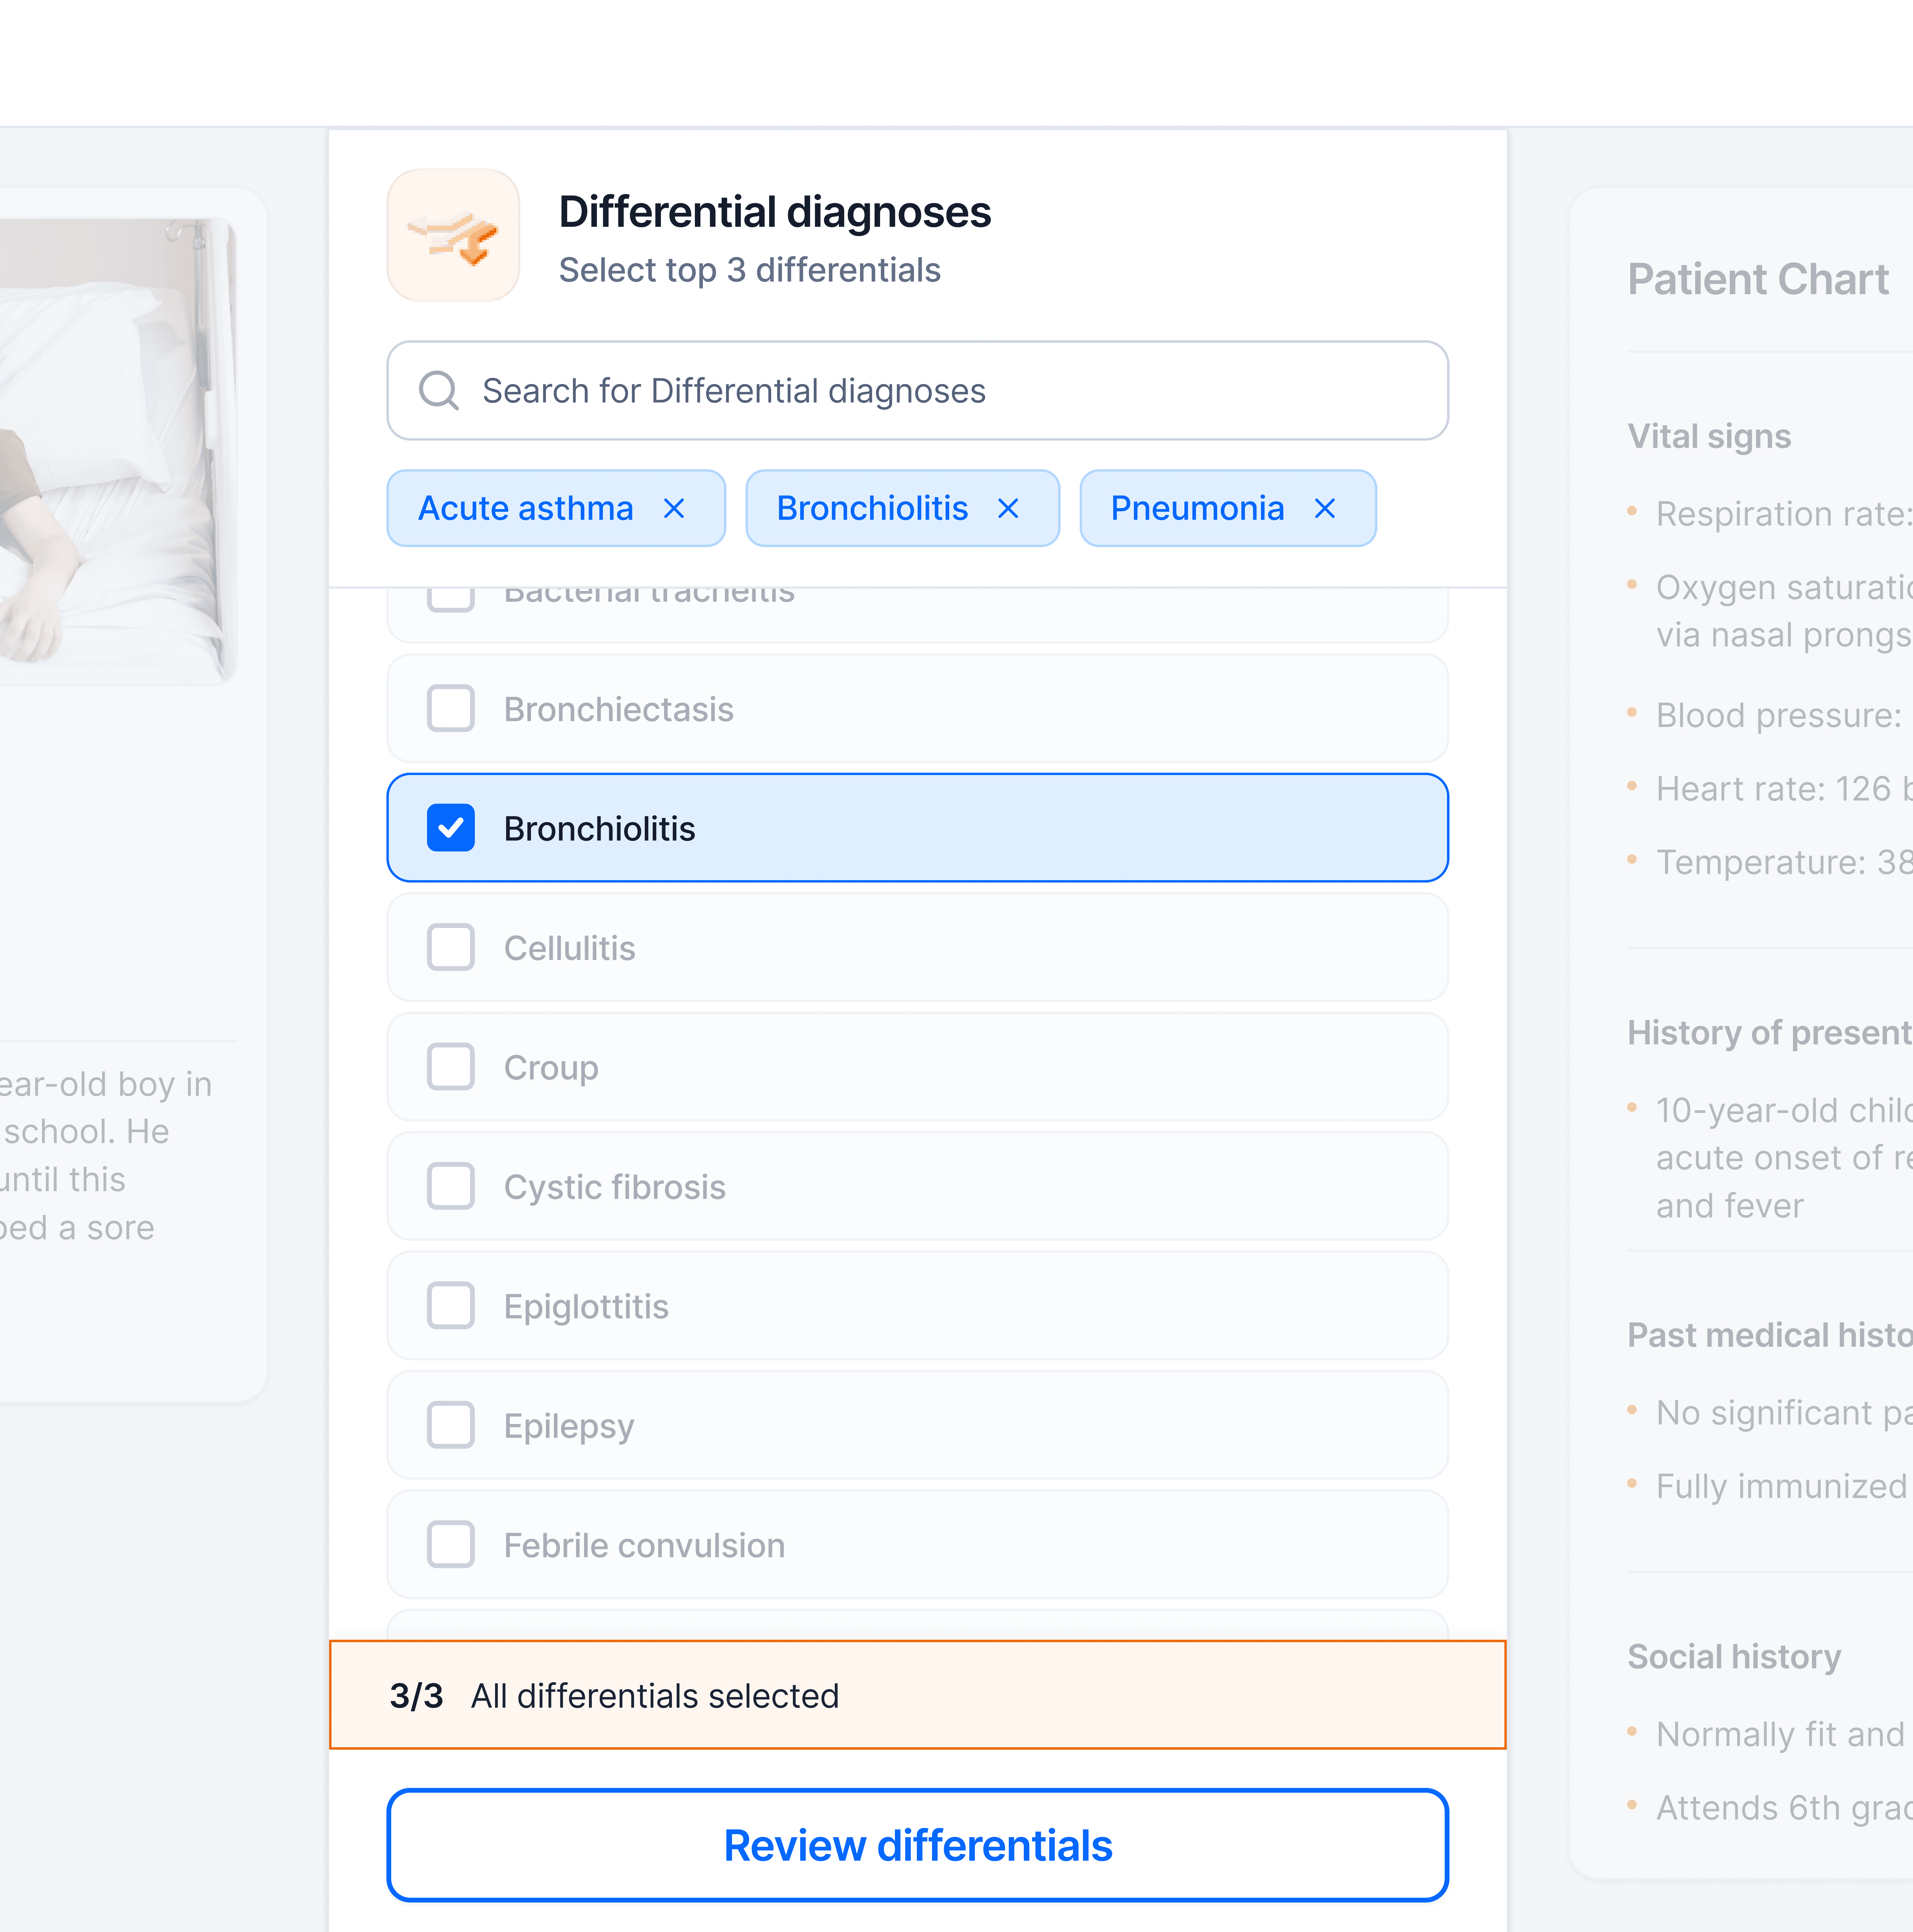Screen dimensions: 1913x1932
Task: Check the Bronchiectasis checkbox
Action: pos(451,709)
